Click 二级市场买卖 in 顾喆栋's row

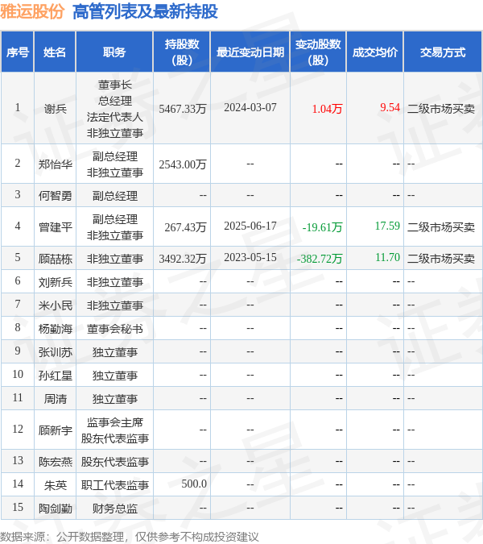click(440, 259)
